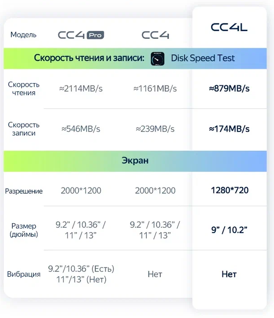Click the 1280*720 resolution value

pyautogui.click(x=230, y=190)
